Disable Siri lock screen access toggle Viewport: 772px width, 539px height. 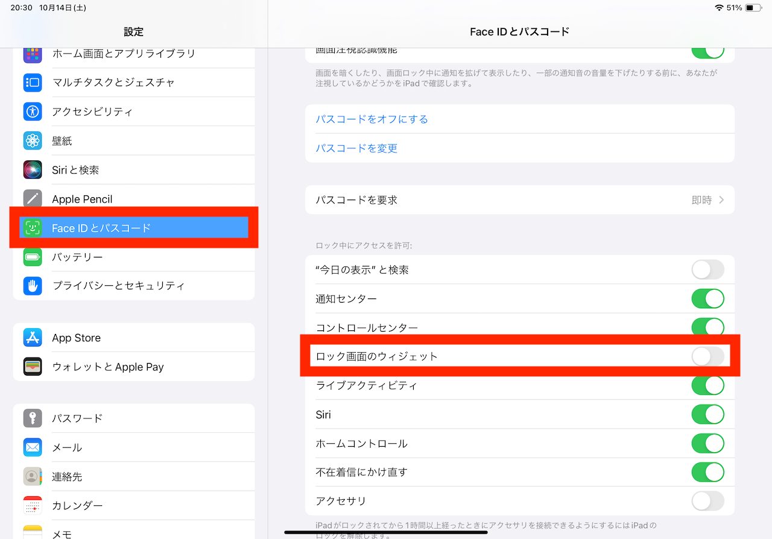707,414
